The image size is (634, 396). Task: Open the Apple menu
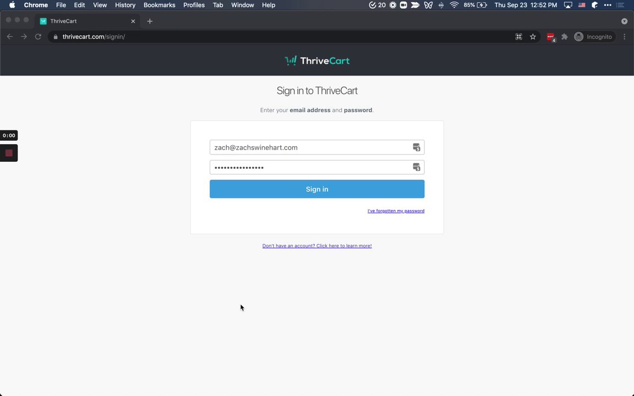tap(12, 5)
